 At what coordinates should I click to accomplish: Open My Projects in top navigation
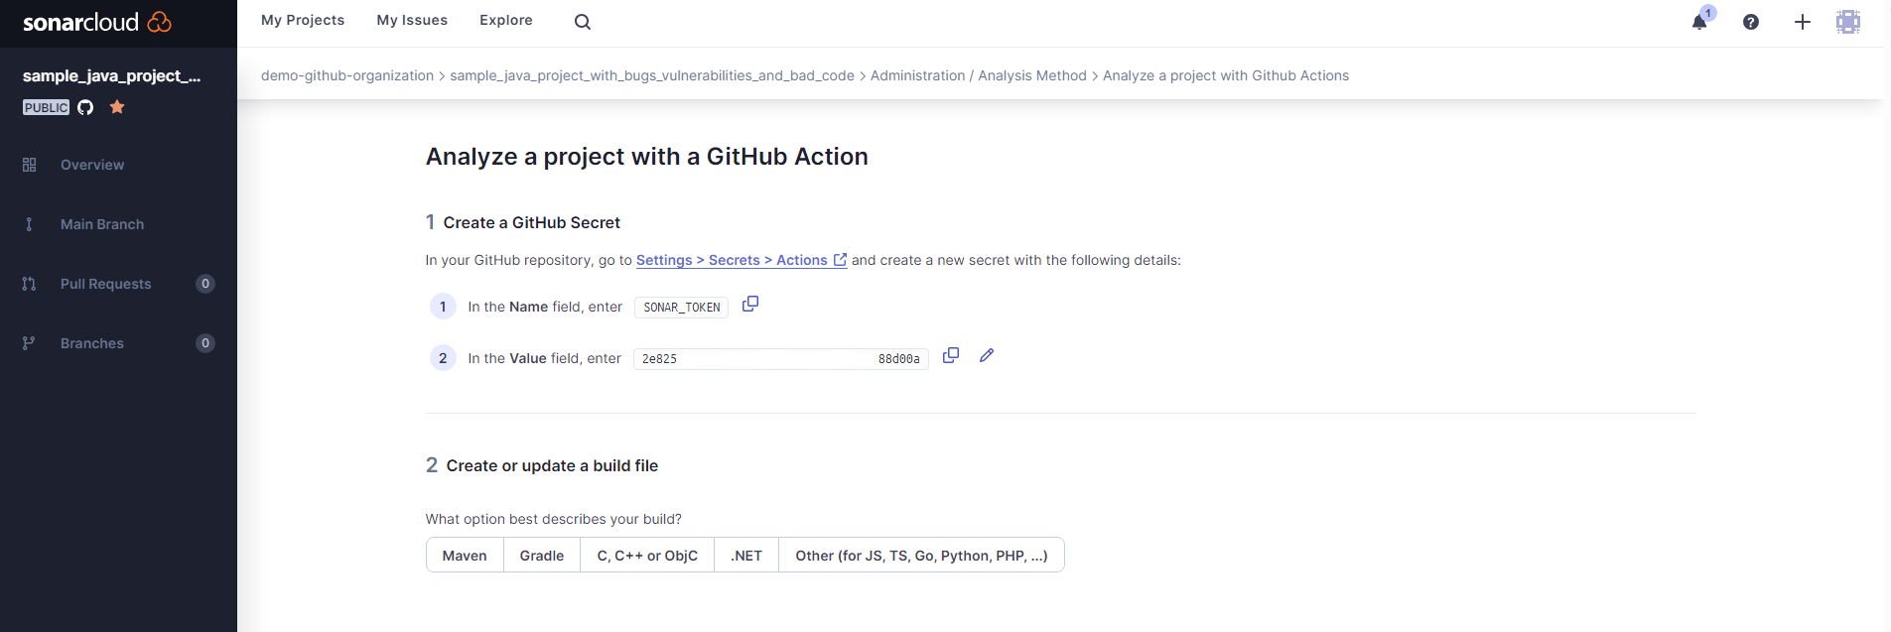[303, 20]
